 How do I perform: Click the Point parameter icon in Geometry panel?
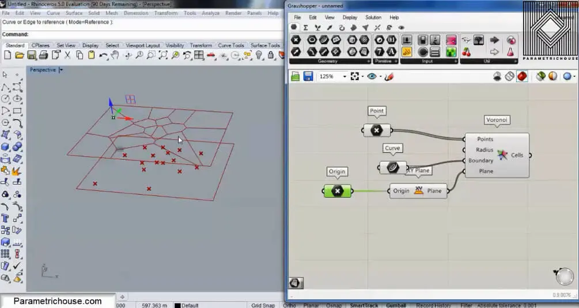(x=296, y=40)
